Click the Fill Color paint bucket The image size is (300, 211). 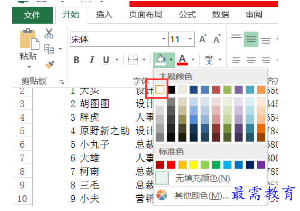160,59
